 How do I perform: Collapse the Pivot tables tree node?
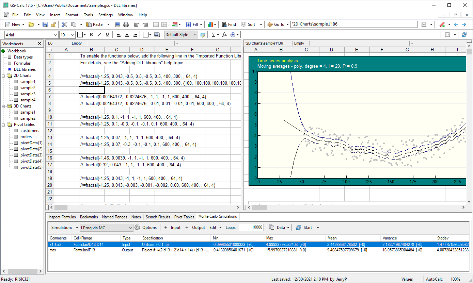point(4,124)
